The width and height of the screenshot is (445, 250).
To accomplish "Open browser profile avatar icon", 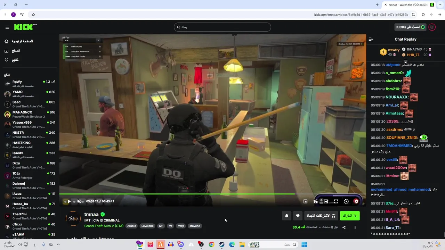I will coord(13,15).
